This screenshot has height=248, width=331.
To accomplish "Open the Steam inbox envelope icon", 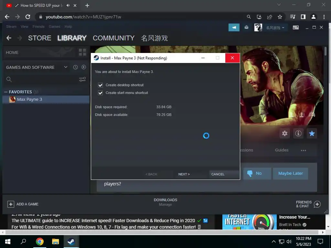I will coord(246,27).
